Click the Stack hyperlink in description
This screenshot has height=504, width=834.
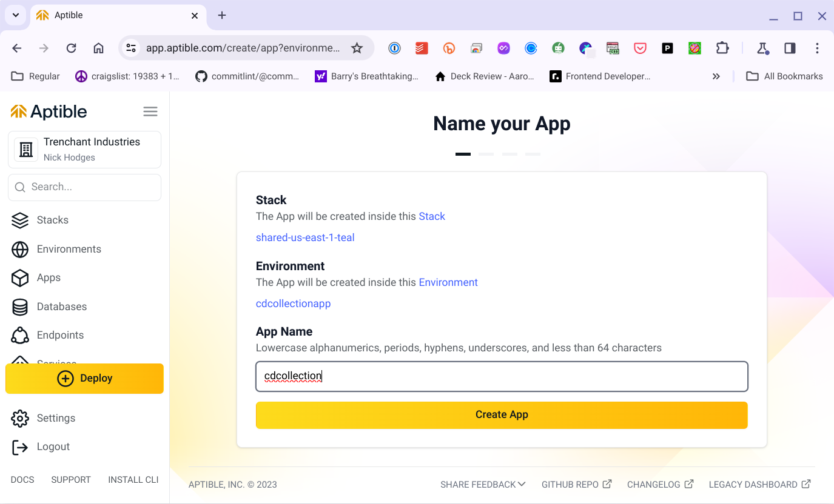(432, 216)
